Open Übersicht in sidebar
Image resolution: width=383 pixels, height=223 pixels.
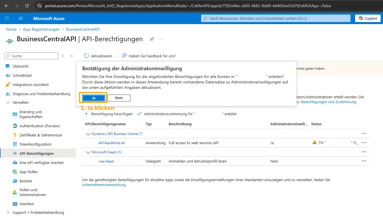(x=20, y=66)
